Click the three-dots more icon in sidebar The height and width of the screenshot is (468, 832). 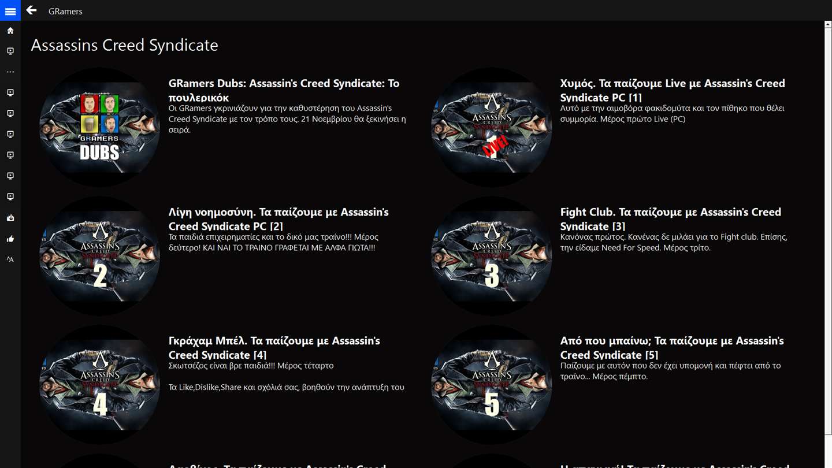10,72
